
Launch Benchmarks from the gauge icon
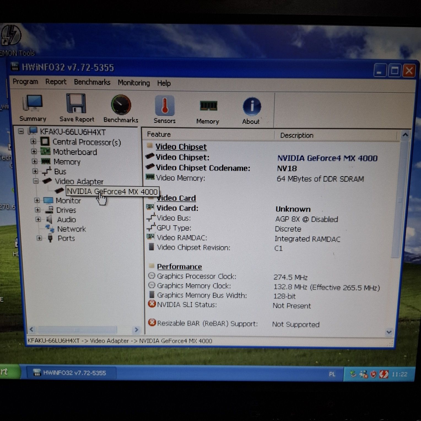tap(121, 105)
